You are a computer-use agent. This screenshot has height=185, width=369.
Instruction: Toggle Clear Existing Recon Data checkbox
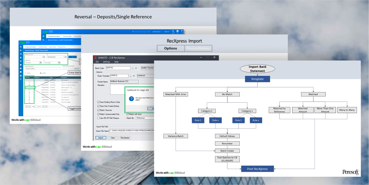pyautogui.click(x=98, y=102)
